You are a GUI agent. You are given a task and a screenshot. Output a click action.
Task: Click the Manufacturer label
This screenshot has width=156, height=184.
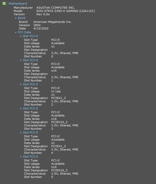point(23,8)
